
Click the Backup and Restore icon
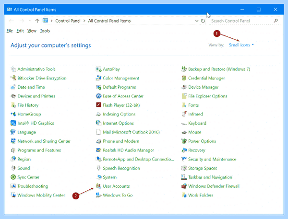184,69
